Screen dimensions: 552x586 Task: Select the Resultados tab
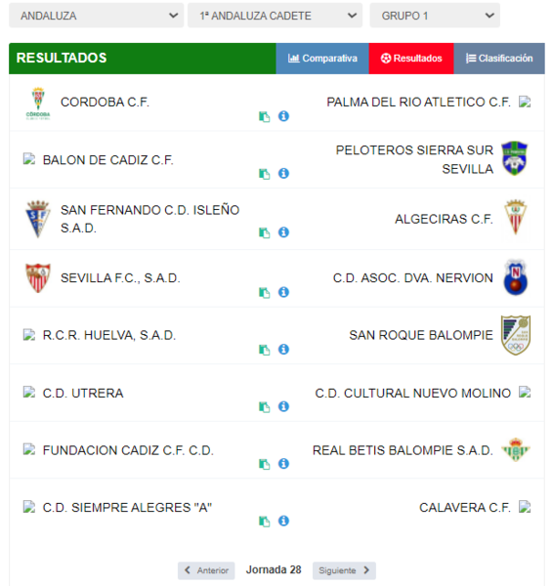[x=411, y=59]
